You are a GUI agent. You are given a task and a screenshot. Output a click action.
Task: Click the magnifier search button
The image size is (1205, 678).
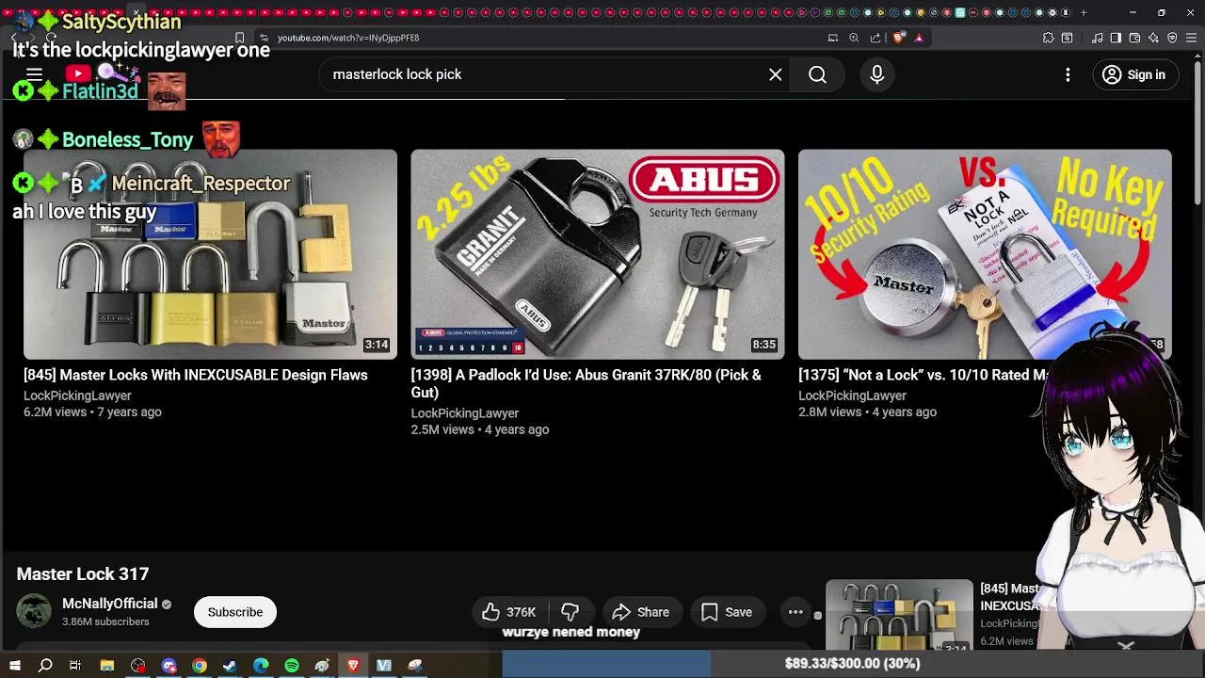coord(817,74)
